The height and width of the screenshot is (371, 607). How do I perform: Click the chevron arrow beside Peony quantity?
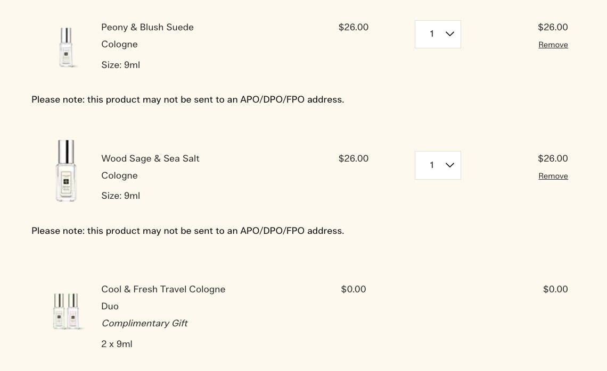click(x=450, y=34)
